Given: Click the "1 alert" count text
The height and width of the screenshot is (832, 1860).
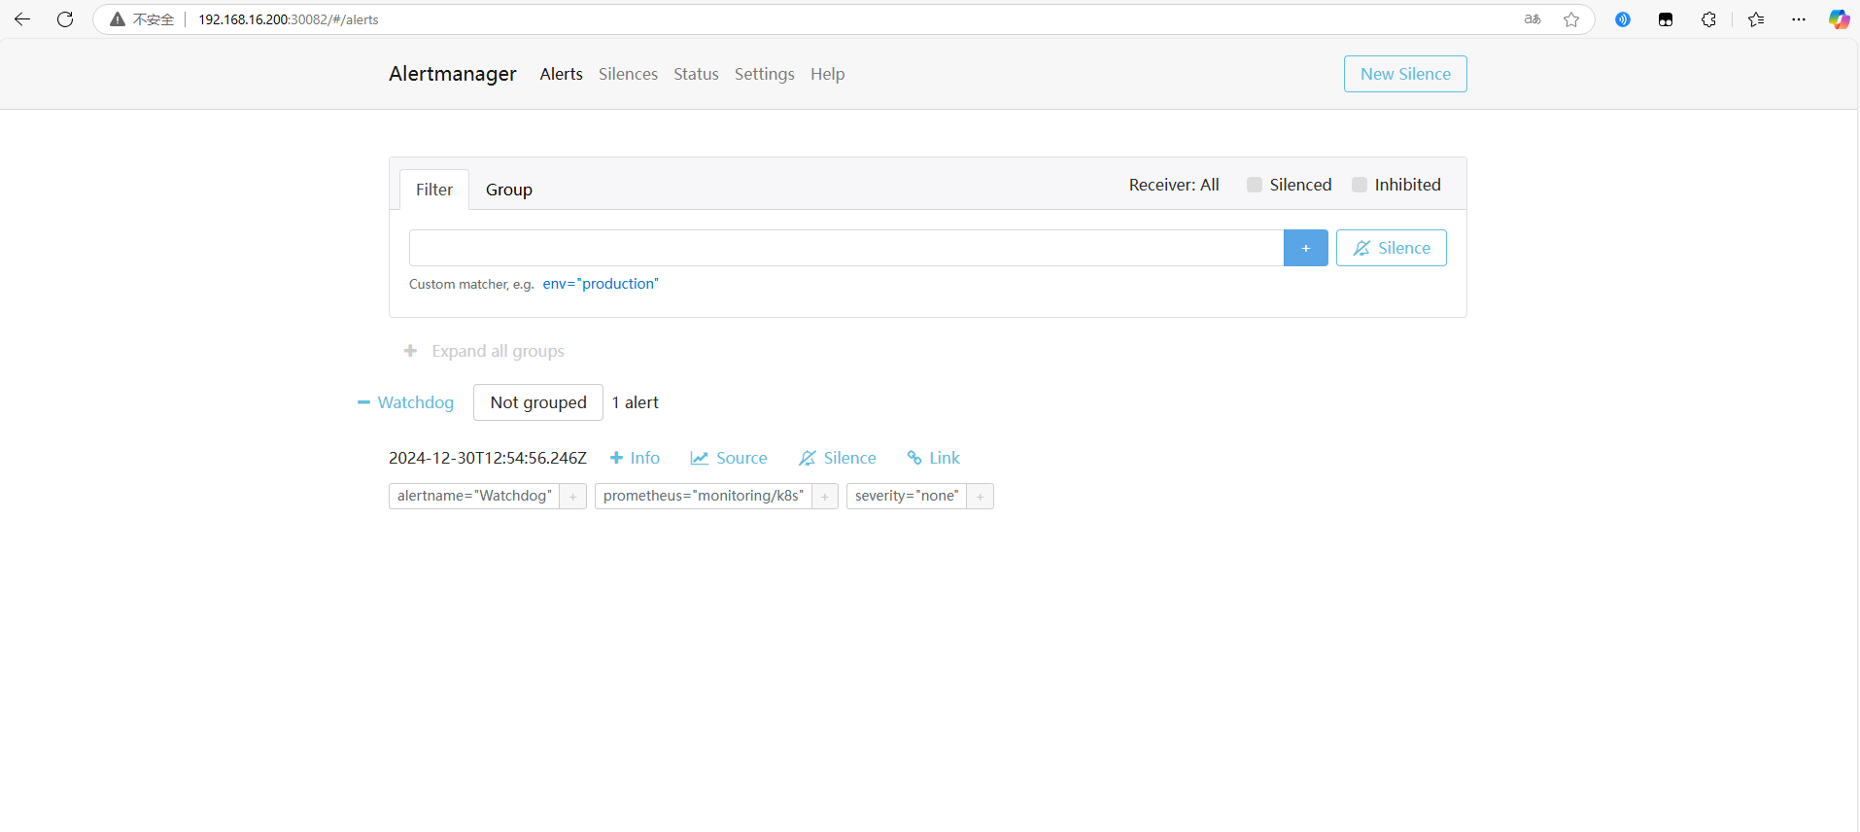Looking at the screenshot, I should click(x=635, y=402).
